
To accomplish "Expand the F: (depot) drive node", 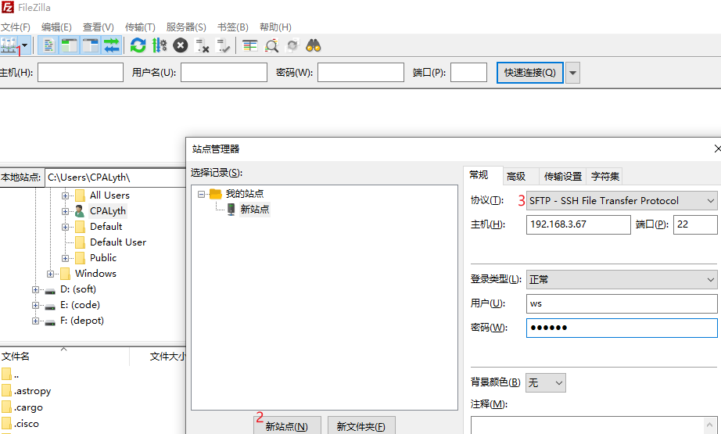I will (35, 321).
